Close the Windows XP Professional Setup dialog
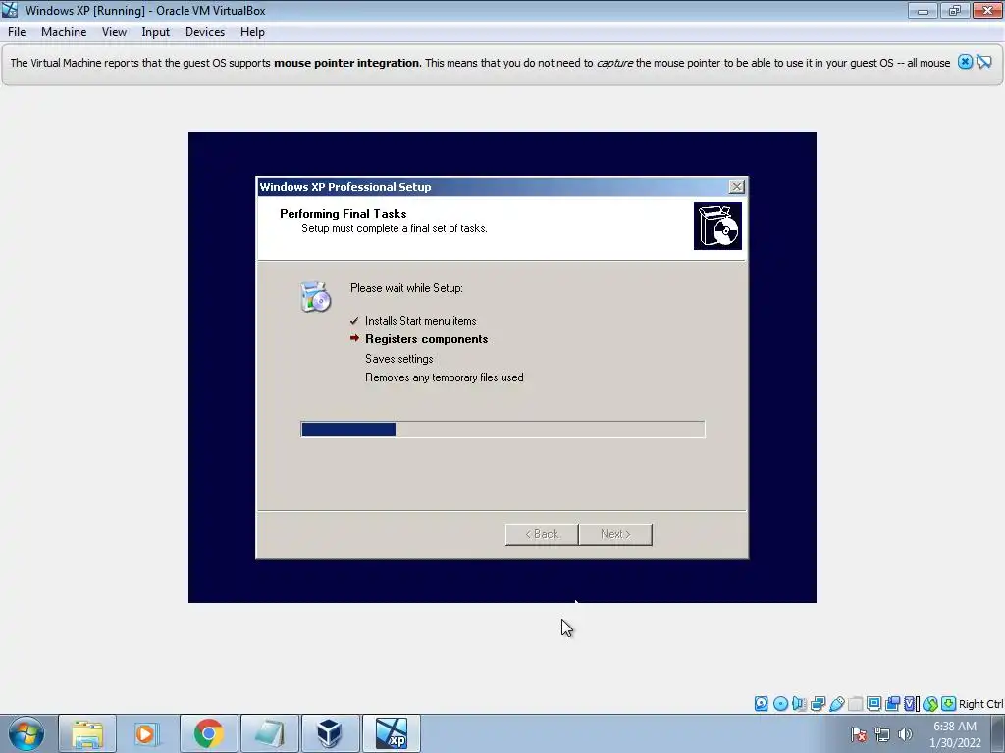1005x753 pixels. pos(736,187)
